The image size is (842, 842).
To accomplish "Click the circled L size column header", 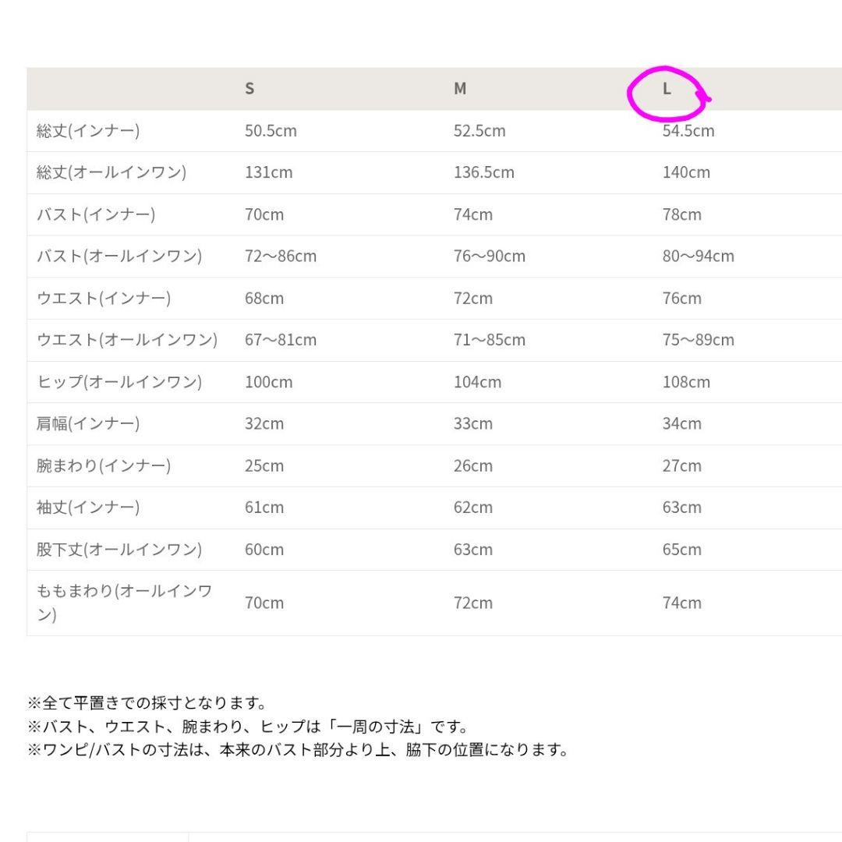I will pyautogui.click(x=667, y=89).
